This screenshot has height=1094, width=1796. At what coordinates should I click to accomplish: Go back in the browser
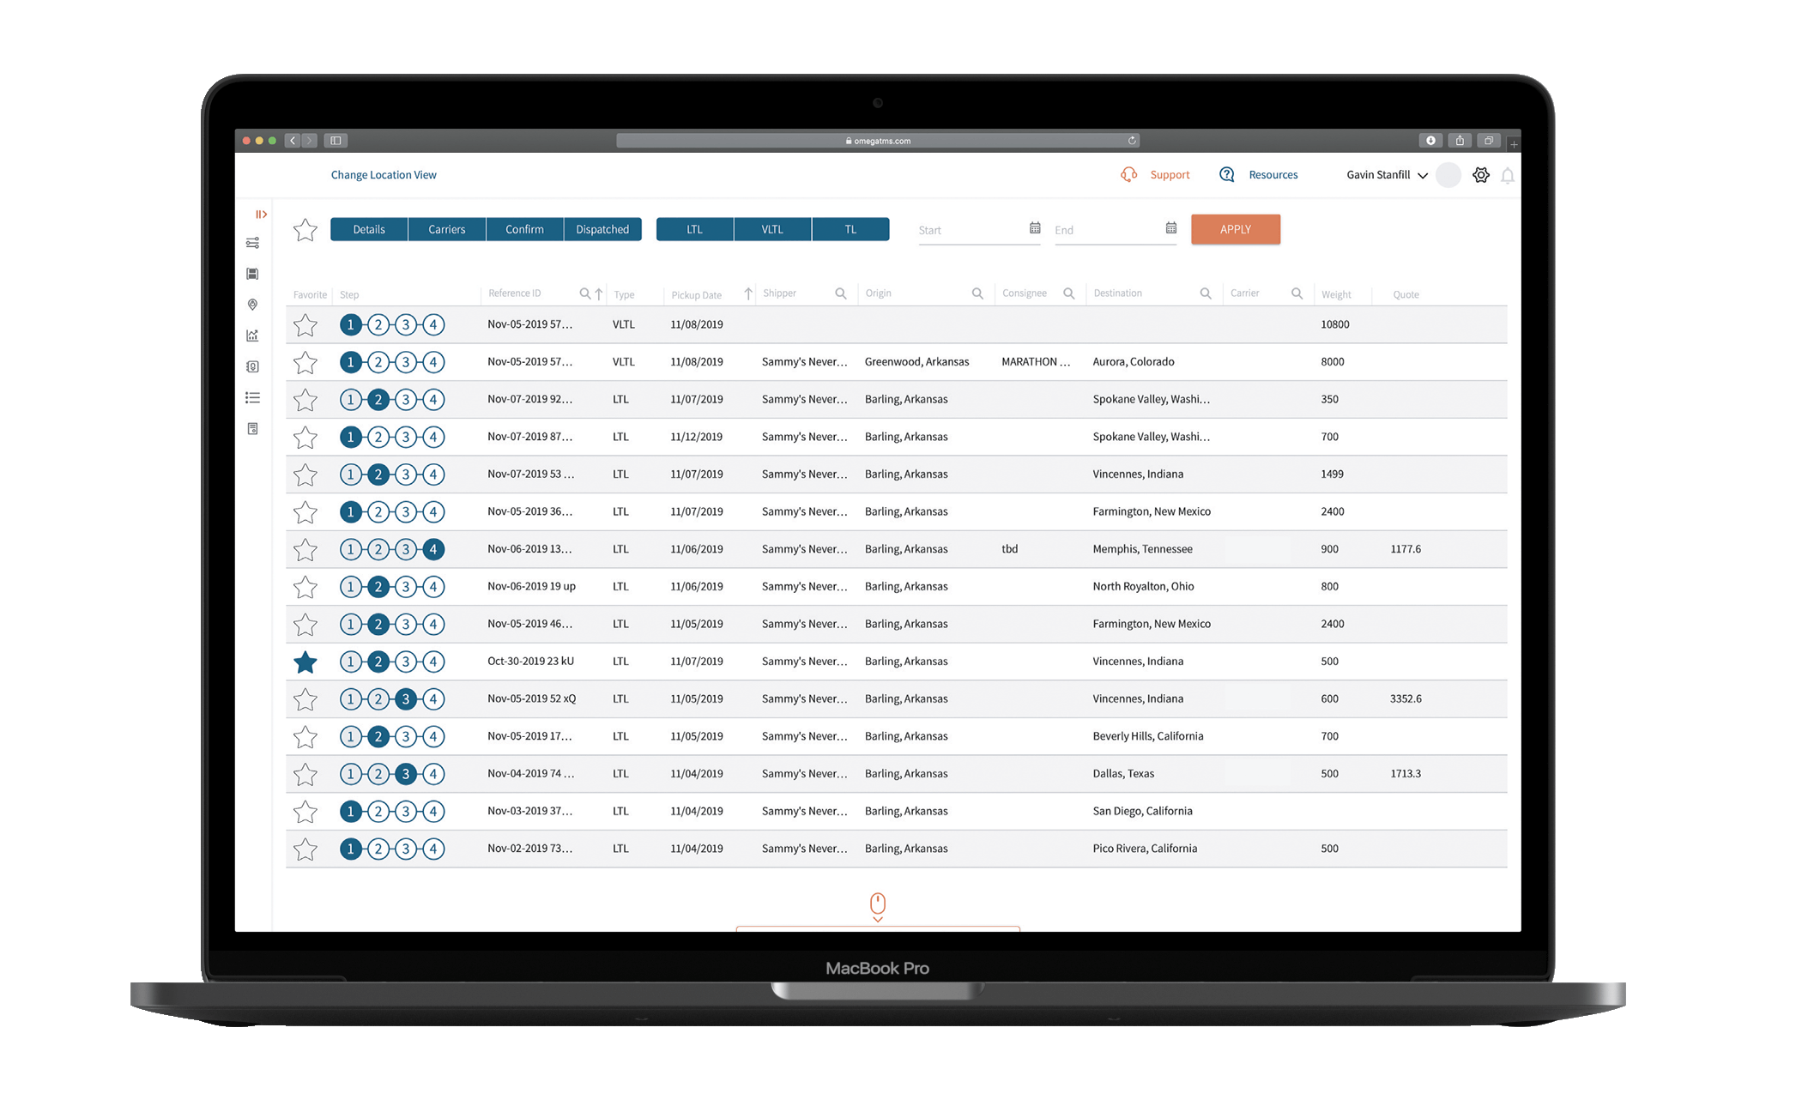293,141
